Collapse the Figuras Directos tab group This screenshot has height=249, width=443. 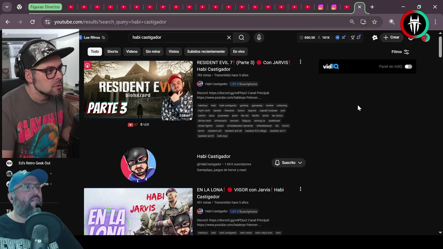coord(45,7)
